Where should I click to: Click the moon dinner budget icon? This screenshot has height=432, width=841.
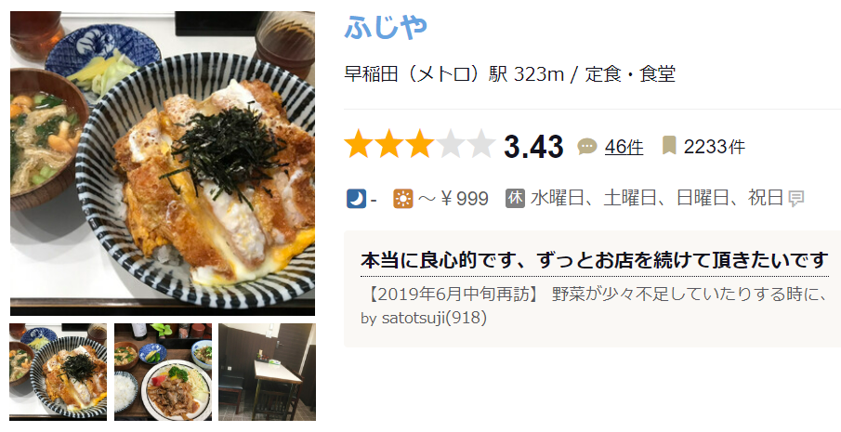click(x=356, y=199)
